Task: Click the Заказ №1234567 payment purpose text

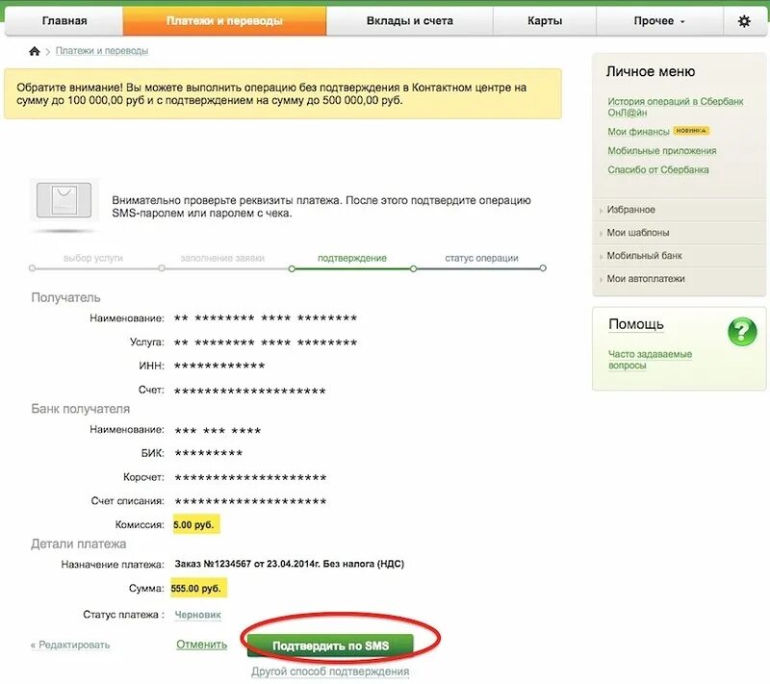Action: point(290,564)
